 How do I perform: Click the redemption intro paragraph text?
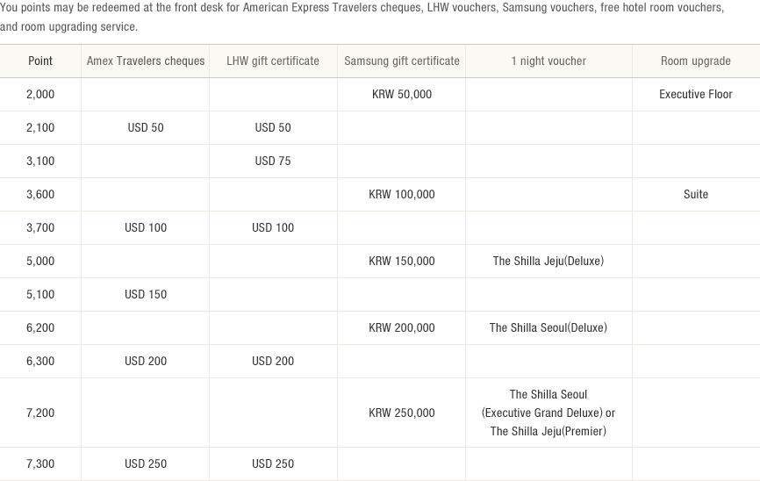pos(362,17)
